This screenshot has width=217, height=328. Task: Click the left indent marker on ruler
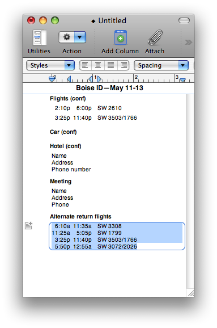pyautogui.click(x=52, y=79)
